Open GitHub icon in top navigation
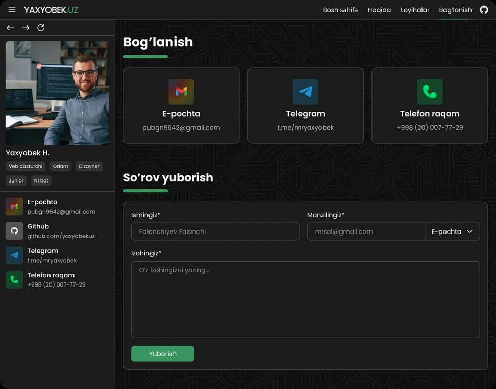496x389 pixels. 484,10
